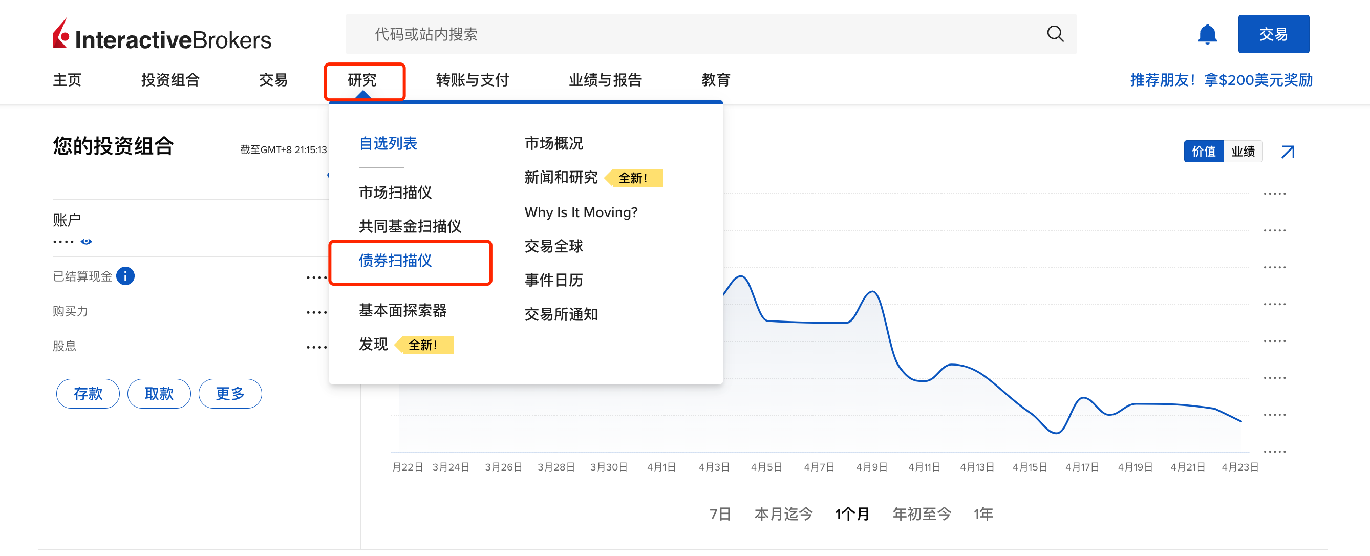Screen dimensions: 1370x556
Task: Select 市场概况 in the menu
Action: [553, 143]
